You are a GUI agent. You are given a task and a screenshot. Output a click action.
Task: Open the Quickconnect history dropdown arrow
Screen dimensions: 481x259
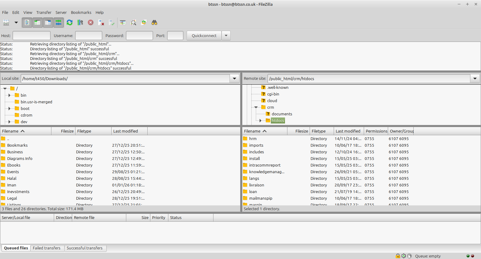tap(226, 36)
